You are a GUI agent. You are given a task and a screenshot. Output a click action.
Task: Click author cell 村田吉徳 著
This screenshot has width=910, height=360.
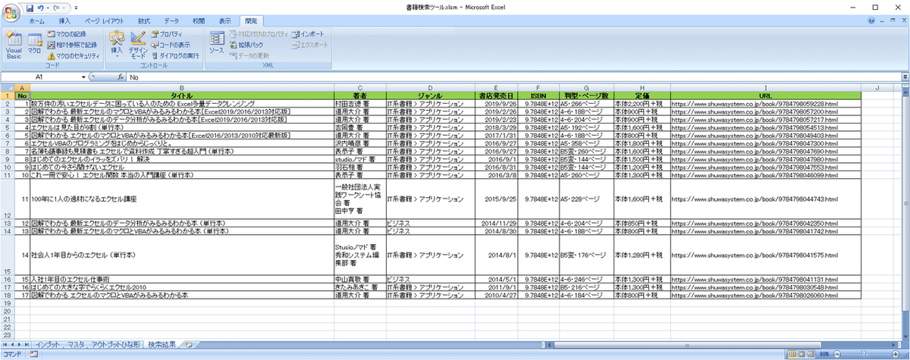359,103
